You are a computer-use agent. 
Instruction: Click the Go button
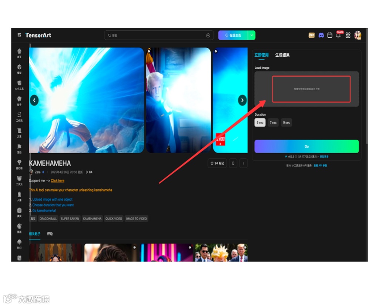pyautogui.click(x=306, y=147)
